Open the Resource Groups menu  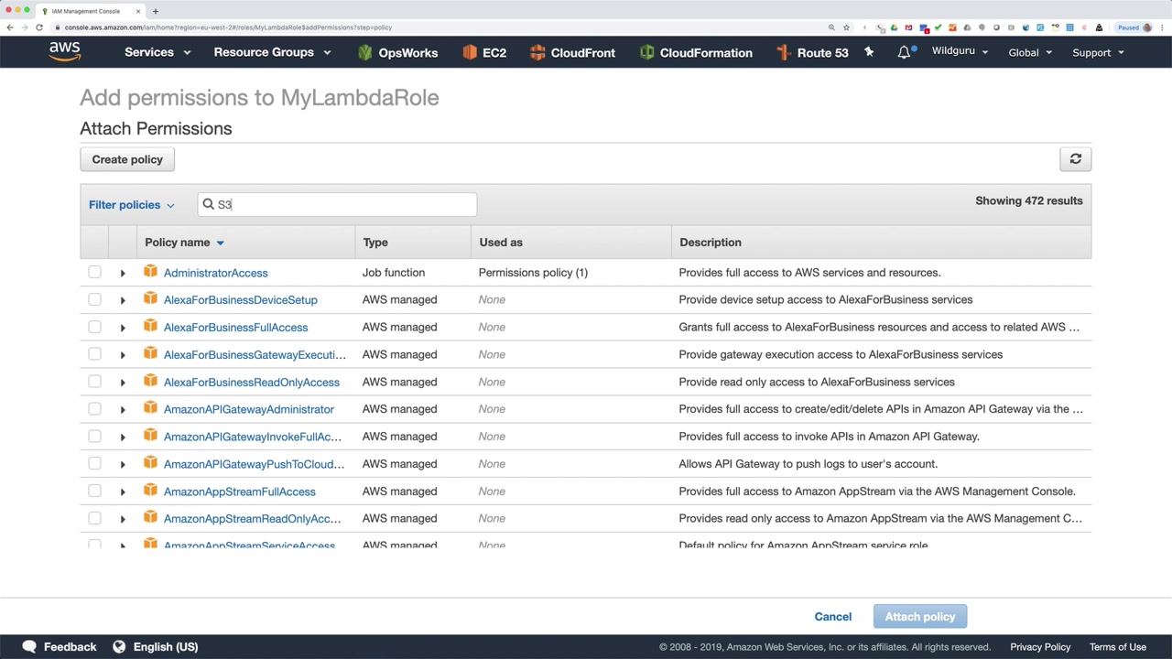click(x=272, y=52)
